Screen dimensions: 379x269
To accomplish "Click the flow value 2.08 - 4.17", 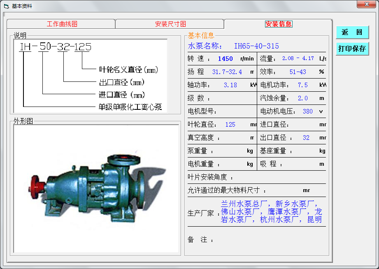I will coord(298,58).
